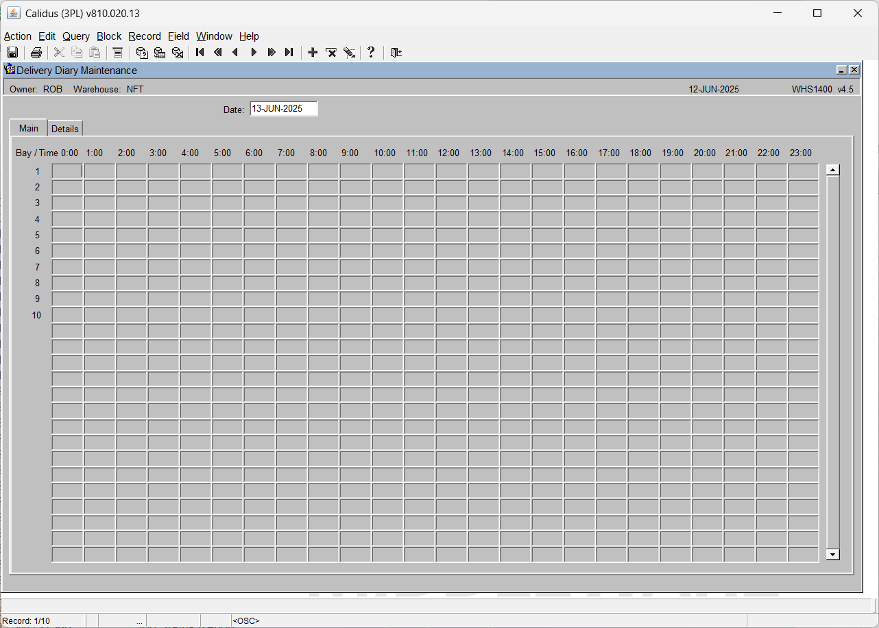Click the Enter Query toolbar icon
This screenshot has width=879, height=628.
(142, 53)
